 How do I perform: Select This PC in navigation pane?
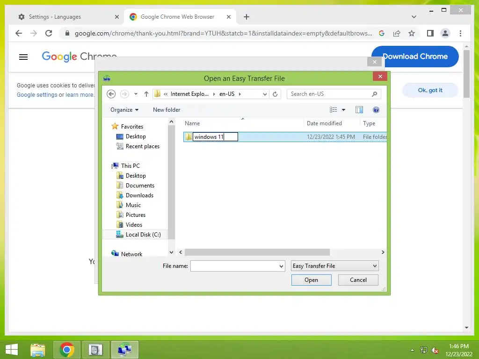130,166
